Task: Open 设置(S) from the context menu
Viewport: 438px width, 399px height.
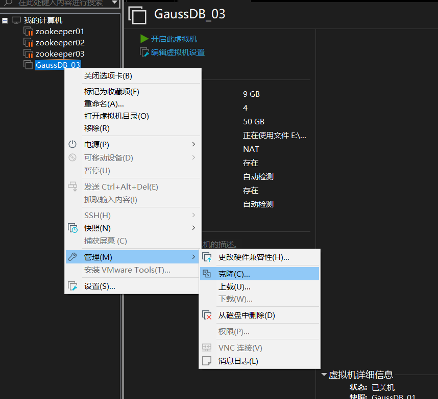Action: (x=132, y=286)
